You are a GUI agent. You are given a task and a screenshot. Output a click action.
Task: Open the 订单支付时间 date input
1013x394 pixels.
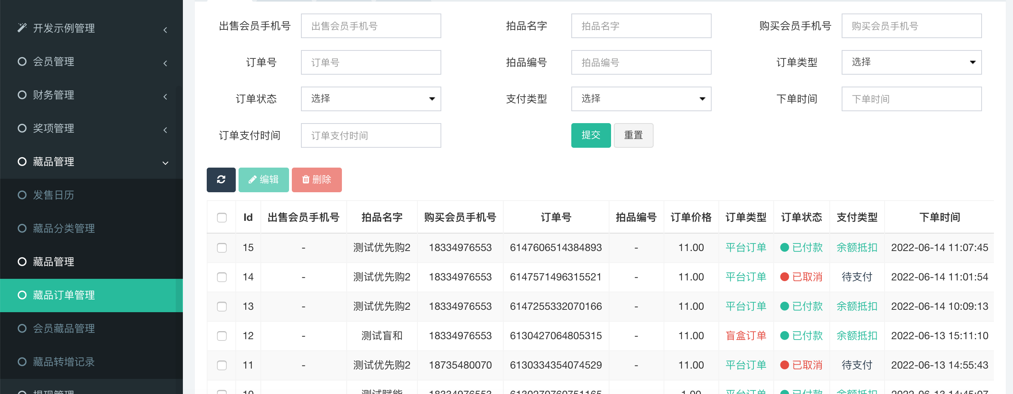pyautogui.click(x=371, y=135)
